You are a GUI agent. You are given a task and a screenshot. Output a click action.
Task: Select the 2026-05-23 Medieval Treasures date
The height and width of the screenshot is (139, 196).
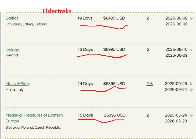click(176, 121)
